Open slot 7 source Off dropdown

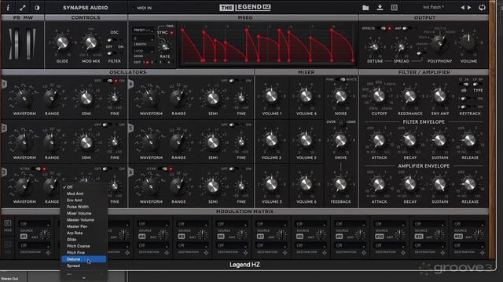point(271,224)
